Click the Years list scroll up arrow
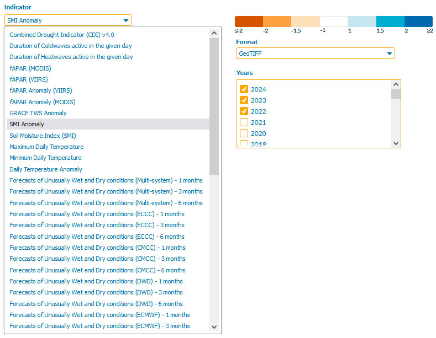436x338 pixels. [x=396, y=84]
